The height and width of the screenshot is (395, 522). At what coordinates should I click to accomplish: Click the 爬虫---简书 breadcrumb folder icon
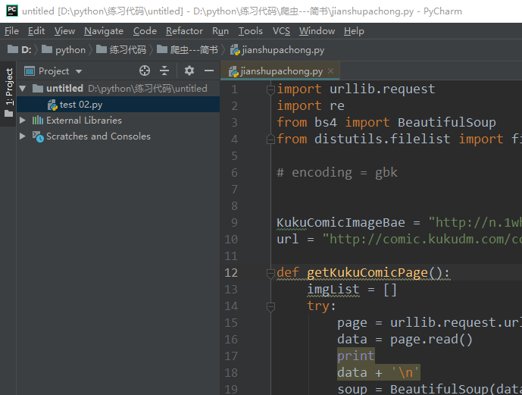162,49
